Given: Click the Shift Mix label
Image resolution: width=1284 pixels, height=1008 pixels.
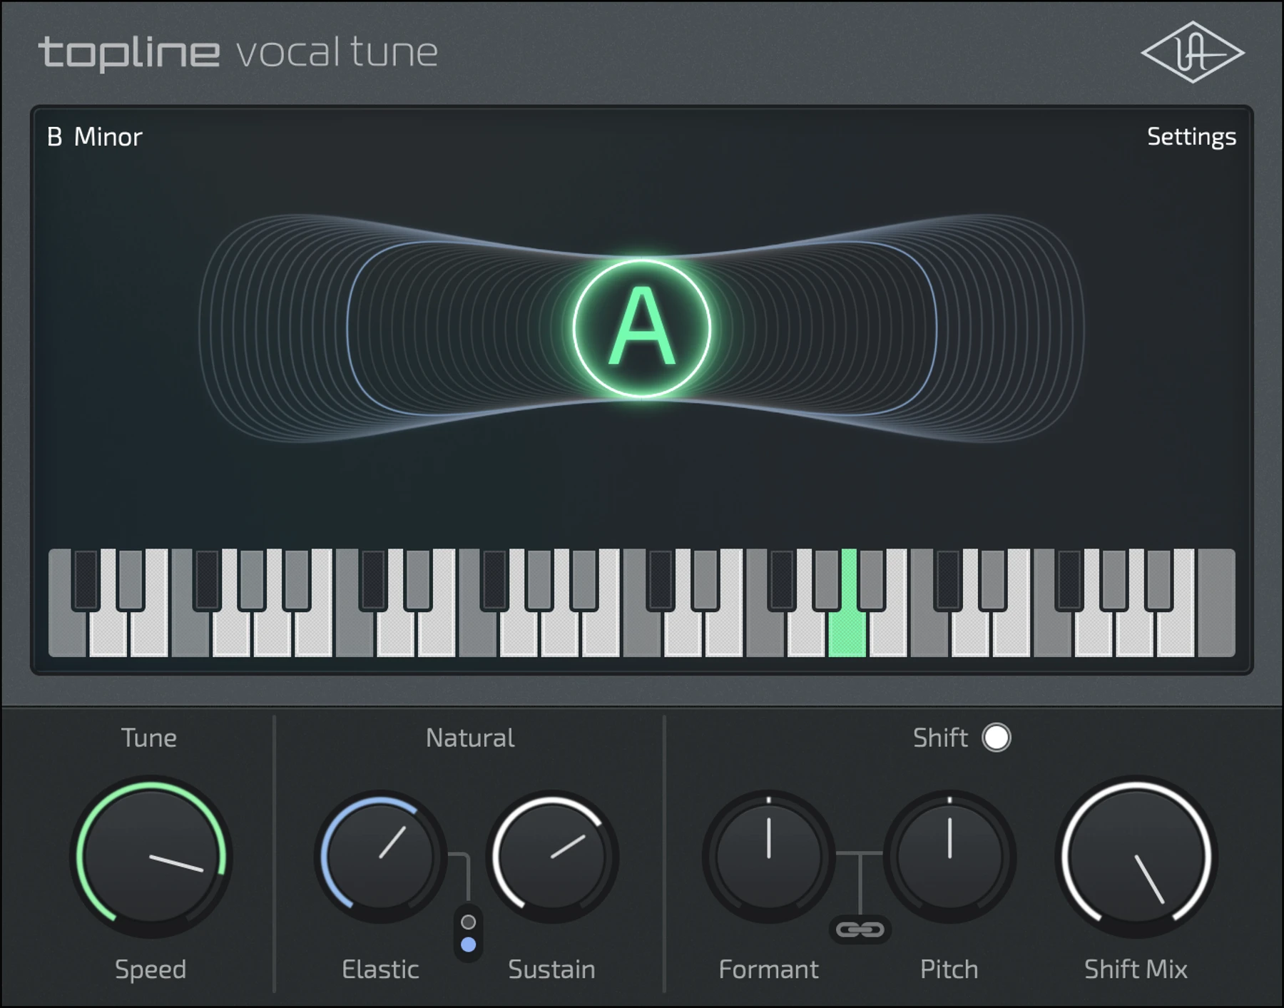Looking at the screenshot, I should [1136, 969].
